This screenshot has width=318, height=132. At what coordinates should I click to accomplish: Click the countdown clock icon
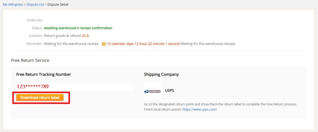[x=104, y=44]
